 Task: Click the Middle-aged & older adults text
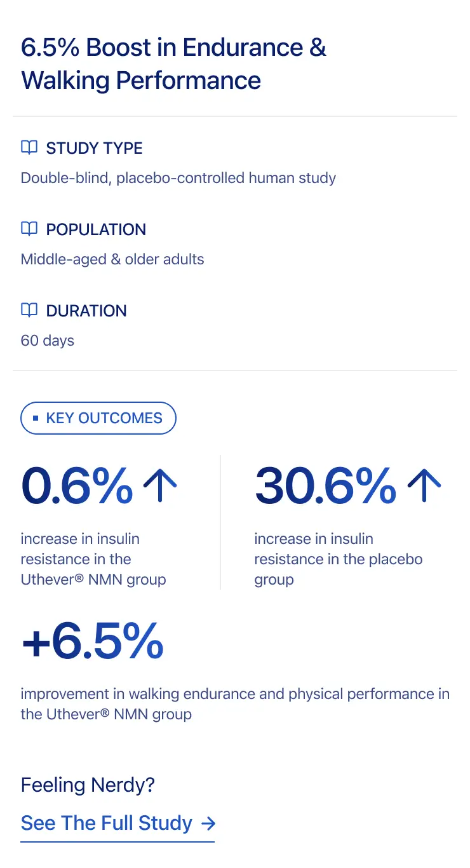pyautogui.click(x=112, y=259)
